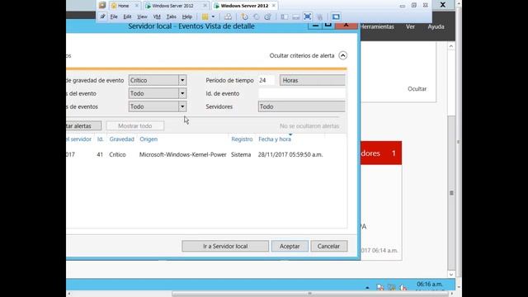Switch to the inactive Windows Server 2012 tab
This screenshot has height=297, width=528.
172,6
